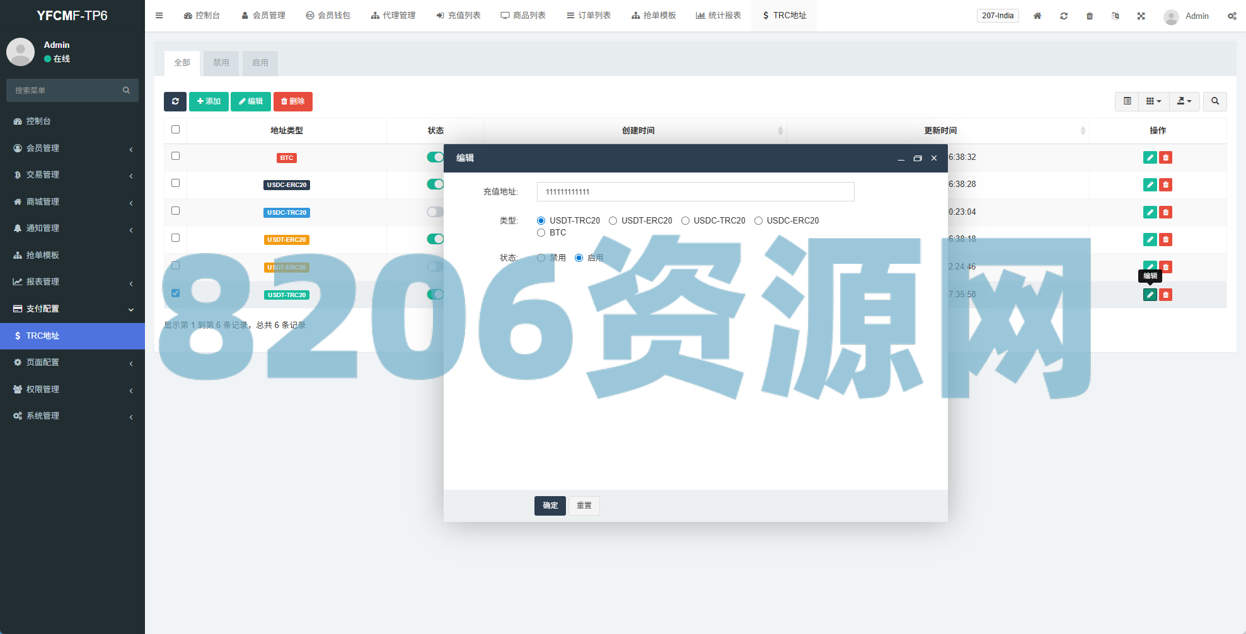
Task: Check the BTC row checkbox
Action: tap(175, 156)
